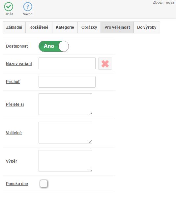Click inside the Výběr textarea
This screenshot has height=197, width=176.
[65, 161]
